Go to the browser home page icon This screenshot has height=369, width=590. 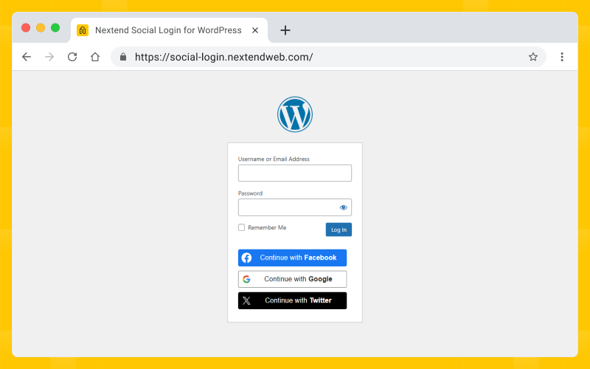coord(95,57)
